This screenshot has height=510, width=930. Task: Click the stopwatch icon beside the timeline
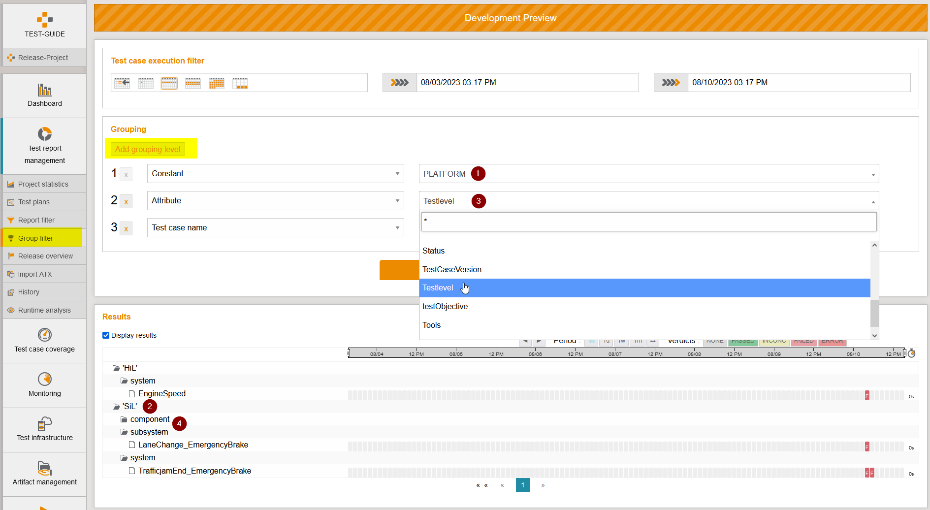click(x=912, y=353)
